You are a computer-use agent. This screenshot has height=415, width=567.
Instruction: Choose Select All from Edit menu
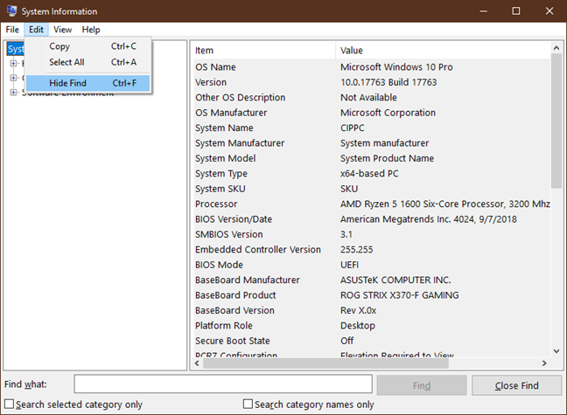click(87, 62)
